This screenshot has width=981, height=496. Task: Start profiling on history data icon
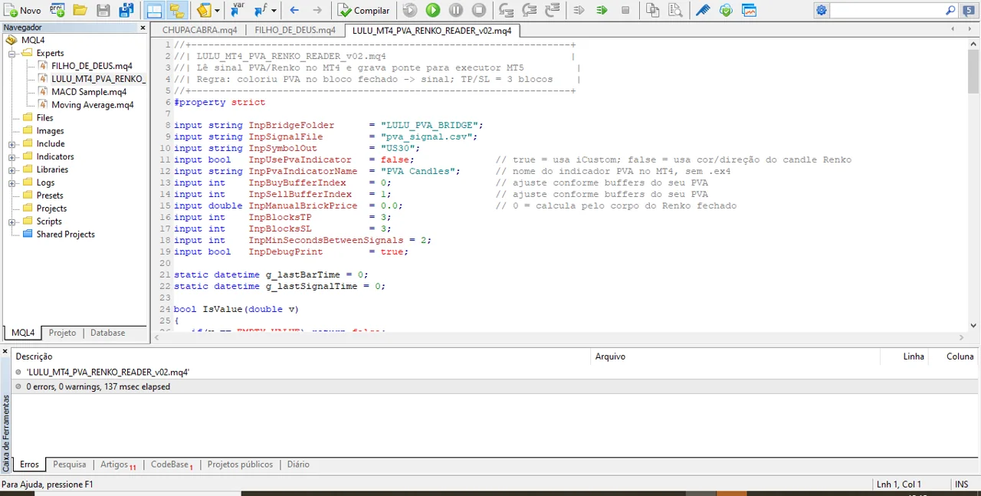point(579,10)
